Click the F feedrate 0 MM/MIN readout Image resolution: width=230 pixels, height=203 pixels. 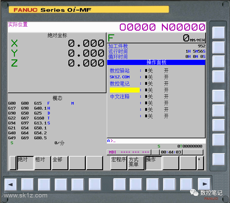(156, 38)
